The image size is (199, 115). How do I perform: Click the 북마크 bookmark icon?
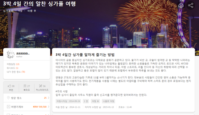25,86
